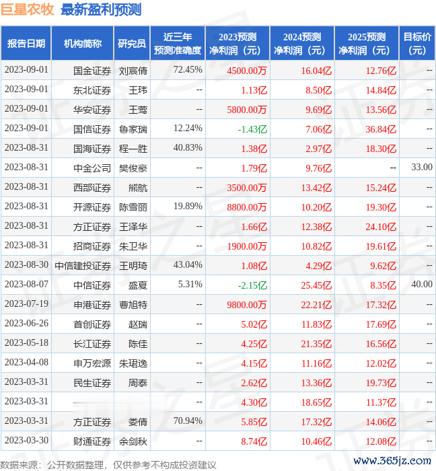Click the 近三年预测准确度 column header
436x471 pixels.
(178, 44)
